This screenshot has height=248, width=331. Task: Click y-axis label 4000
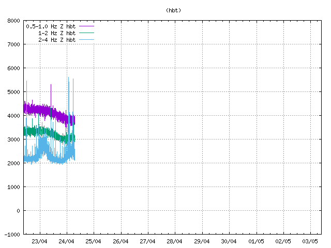click(x=13, y=116)
